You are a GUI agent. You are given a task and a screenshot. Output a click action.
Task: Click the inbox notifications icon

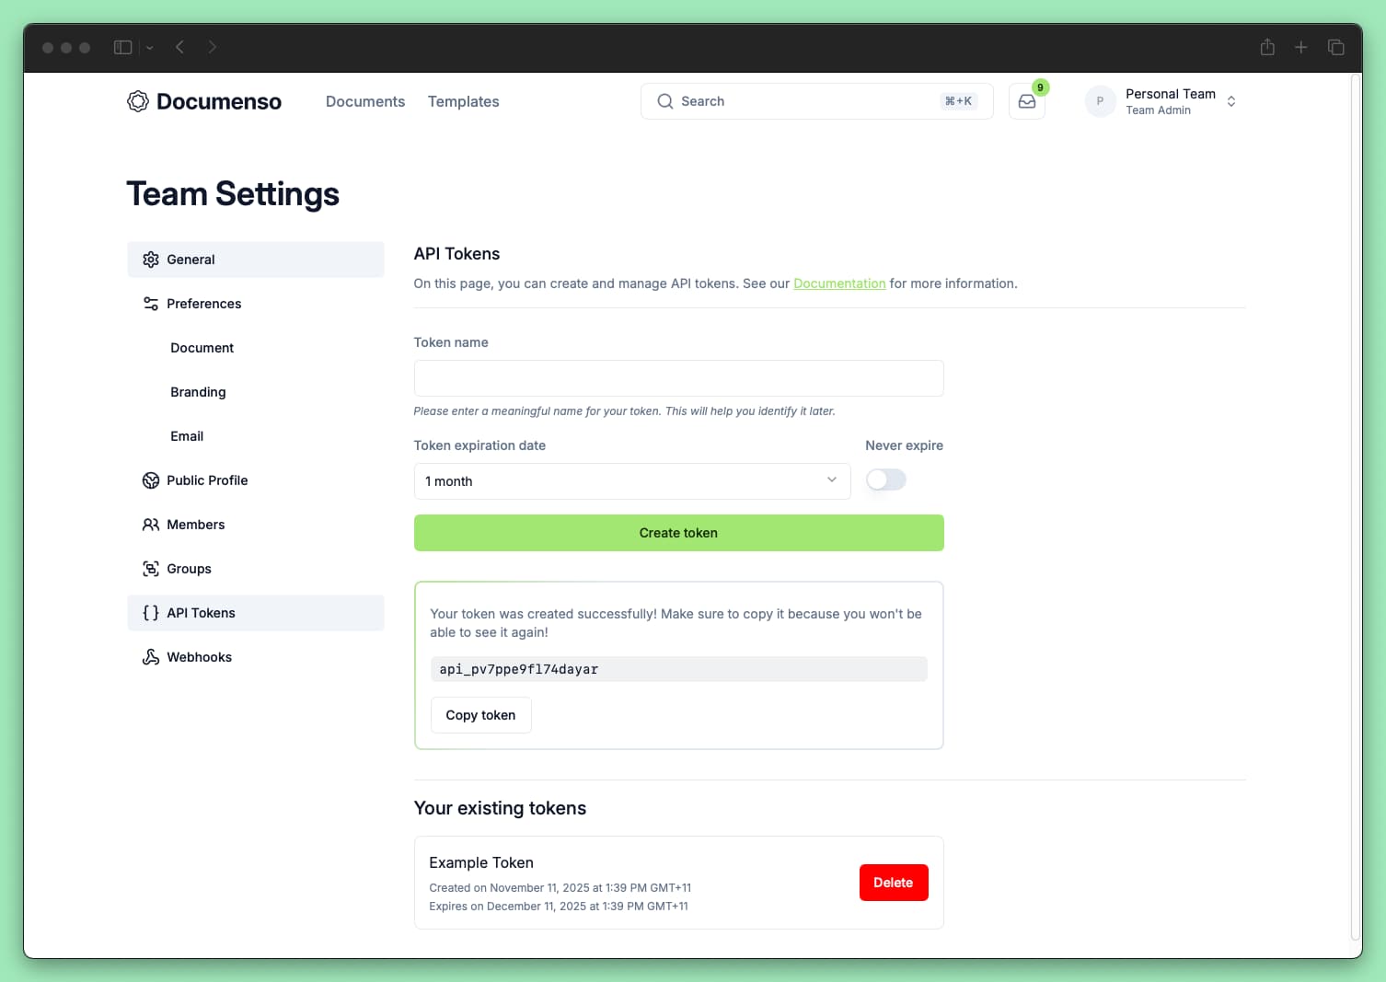(x=1026, y=101)
